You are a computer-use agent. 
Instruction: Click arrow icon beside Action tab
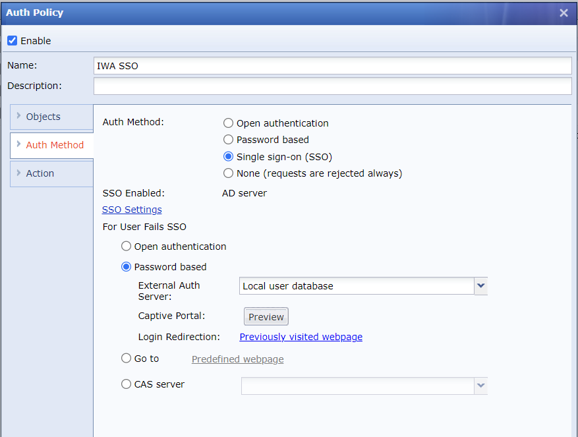click(18, 173)
